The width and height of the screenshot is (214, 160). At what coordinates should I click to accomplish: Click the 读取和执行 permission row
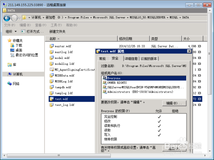pyautogui.click(x=144, y=126)
